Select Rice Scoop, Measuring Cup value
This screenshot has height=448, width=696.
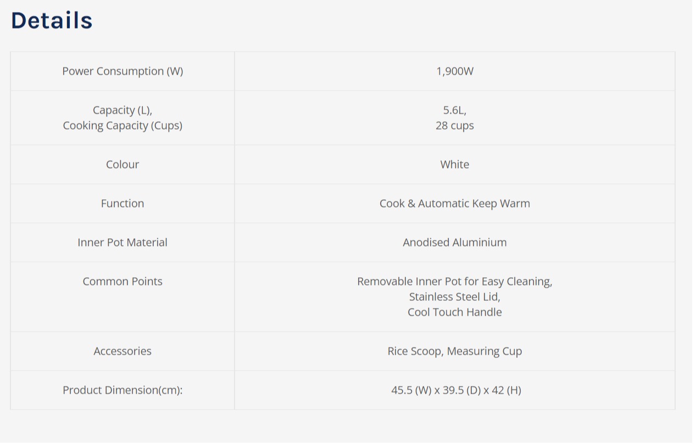pyautogui.click(x=455, y=351)
